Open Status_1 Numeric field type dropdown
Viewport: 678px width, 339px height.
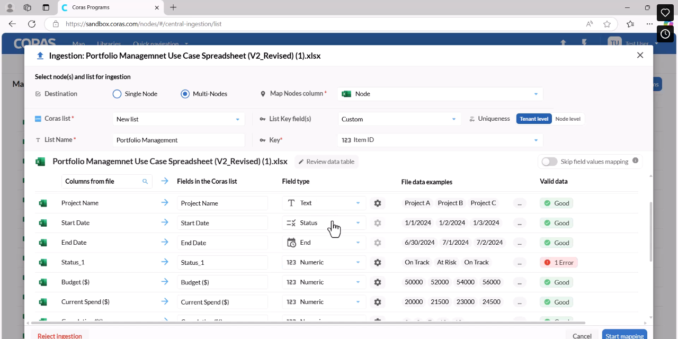point(324,262)
